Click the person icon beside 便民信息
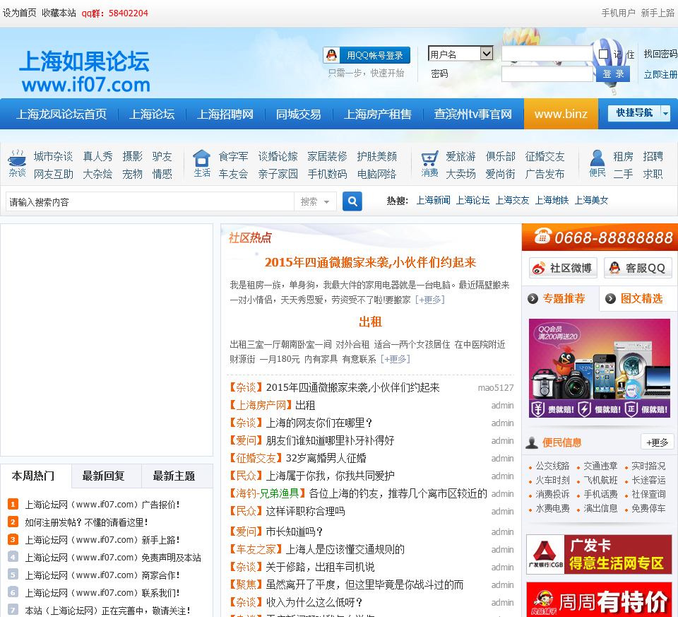678x617 pixels. tap(531, 442)
